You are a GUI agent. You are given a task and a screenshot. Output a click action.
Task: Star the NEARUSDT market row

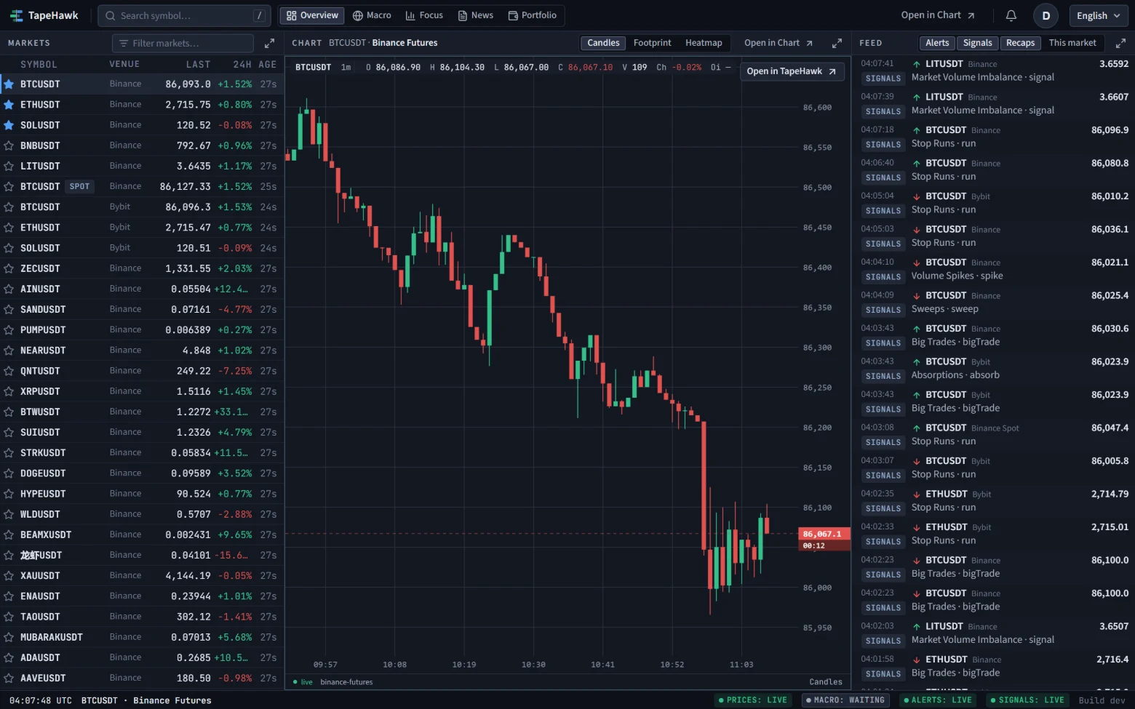pyautogui.click(x=9, y=351)
